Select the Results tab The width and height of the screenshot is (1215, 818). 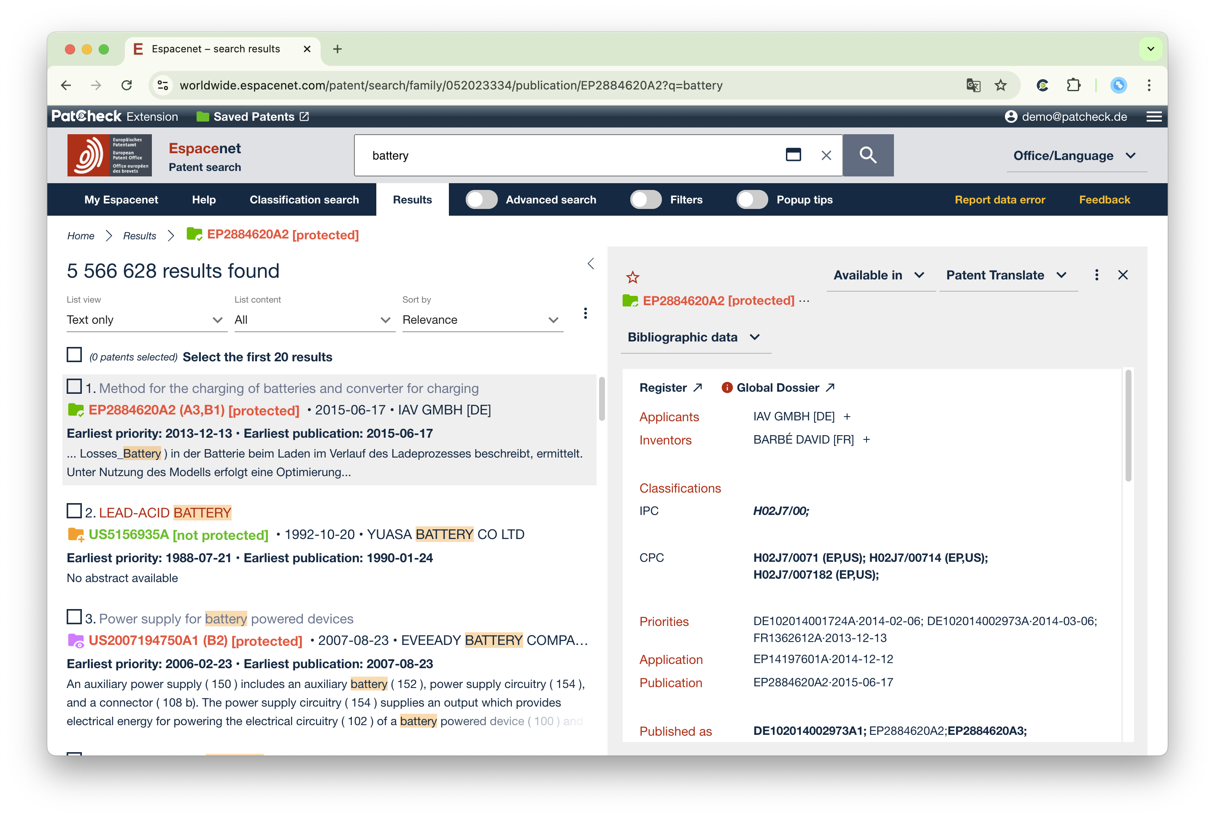(411, 199)
